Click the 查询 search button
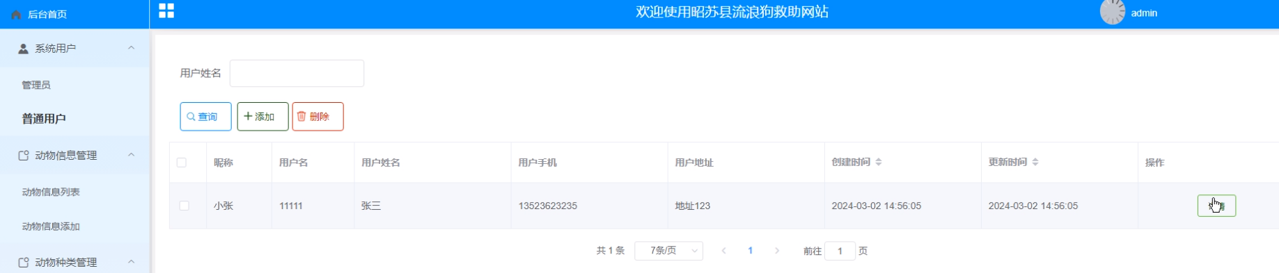 point(205,117)
